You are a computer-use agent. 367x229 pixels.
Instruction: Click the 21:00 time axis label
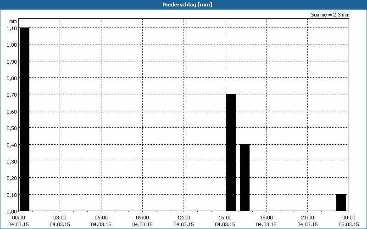pos(307,218)
